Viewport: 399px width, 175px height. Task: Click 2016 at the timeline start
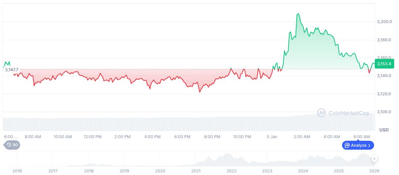pyautogui.click(x=17, y=171)
